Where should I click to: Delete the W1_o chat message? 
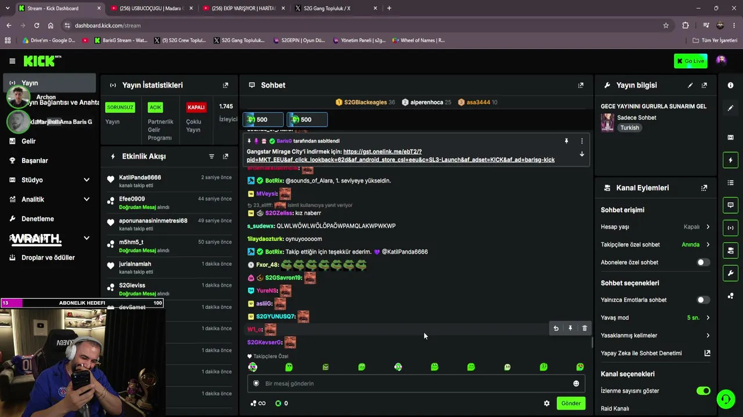585,328
